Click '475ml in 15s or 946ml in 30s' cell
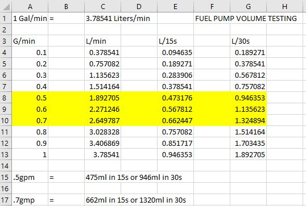Image resolution: width=306 pixels, height=206 pixels. coord(134,177)
